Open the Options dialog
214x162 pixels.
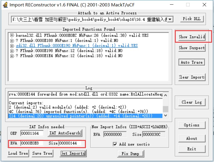pos(192,125)
